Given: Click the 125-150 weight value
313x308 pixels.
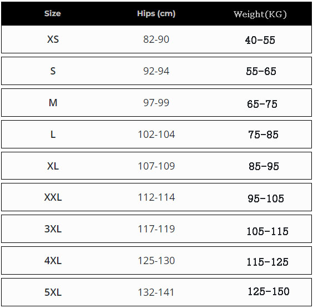Looking at the screenshot, I should pyautogui.click(x=269, y=291).
